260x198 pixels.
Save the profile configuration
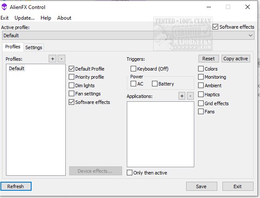point(201,186)
